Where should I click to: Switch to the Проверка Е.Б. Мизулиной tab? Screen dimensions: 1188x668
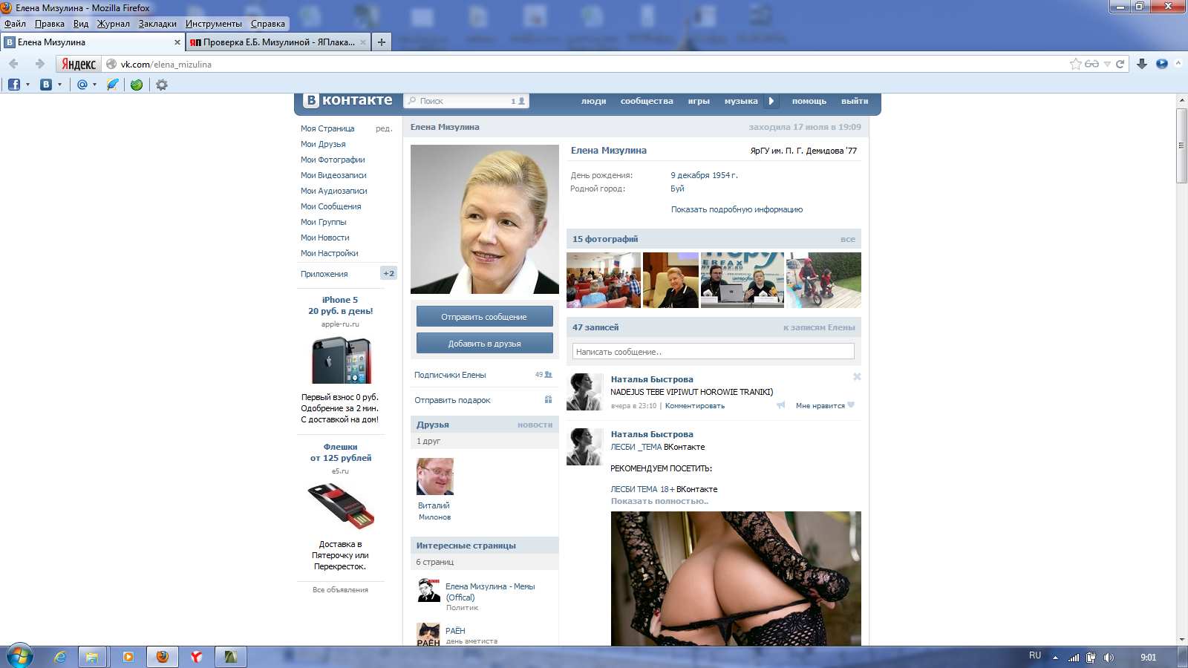(278, 42)
